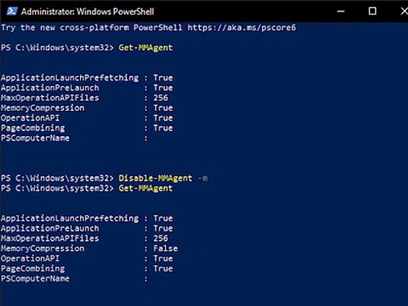The height and width of the screenshot is (306, 408).
Task: Click the MemoryCompression False value
Action: 165,248
